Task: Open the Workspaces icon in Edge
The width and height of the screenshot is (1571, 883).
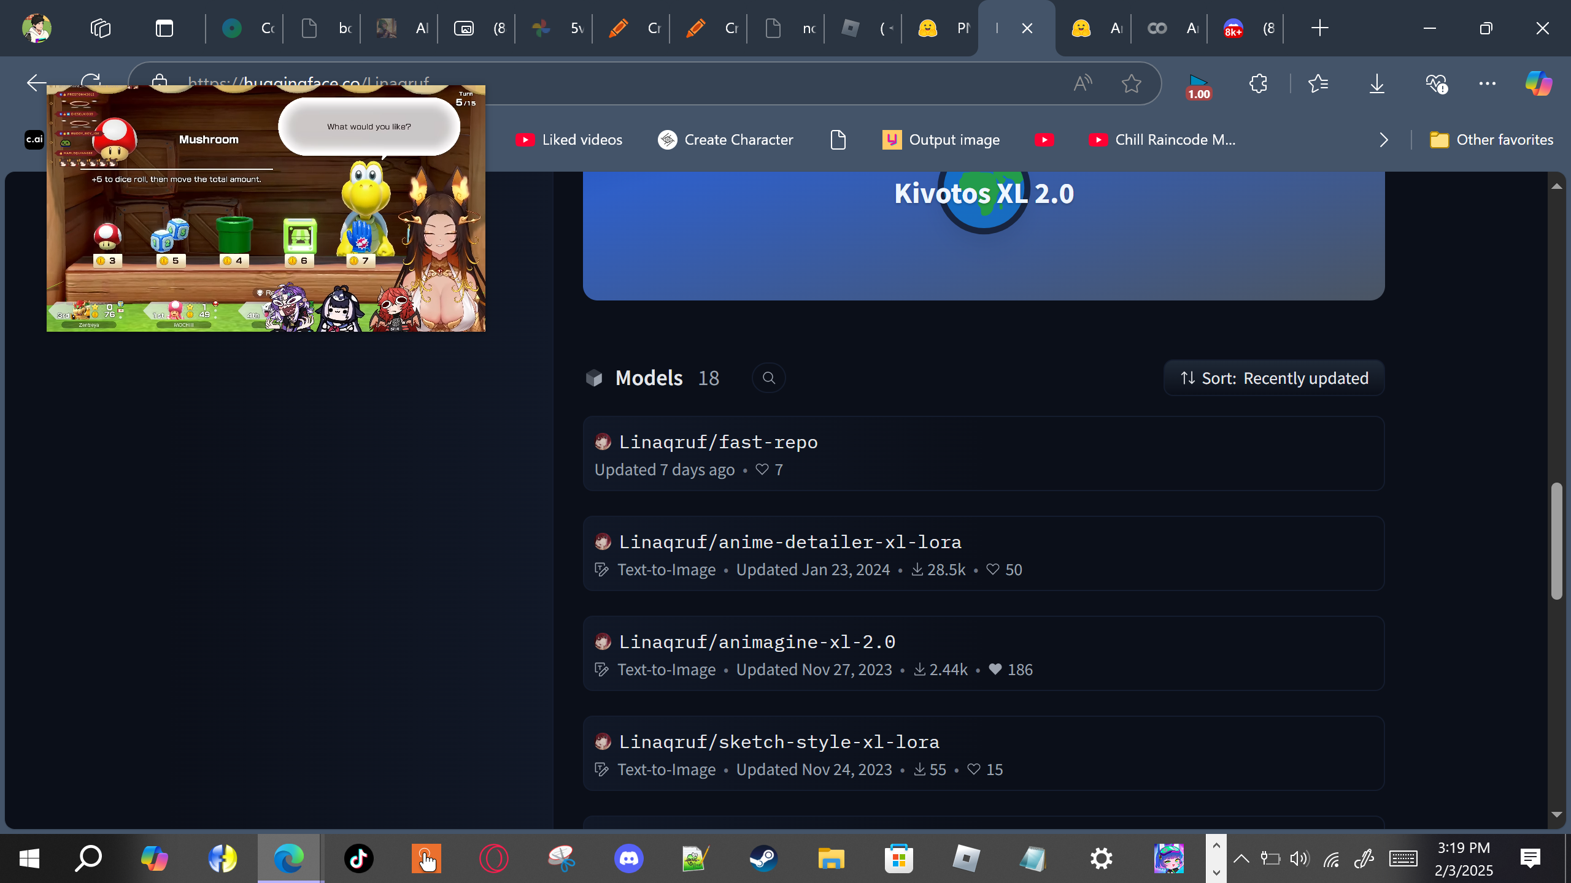Action: (100, 28)
